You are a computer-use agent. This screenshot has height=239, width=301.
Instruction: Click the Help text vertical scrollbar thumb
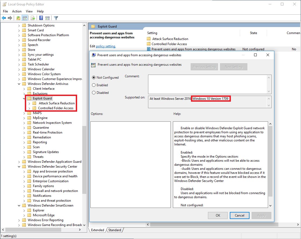click(270, 161)
